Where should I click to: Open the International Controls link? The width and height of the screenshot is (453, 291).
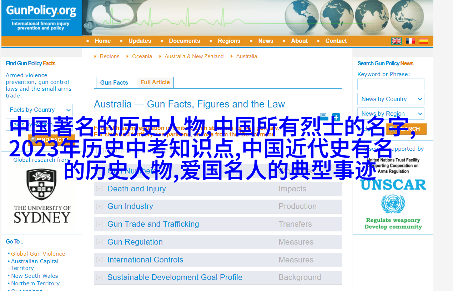click(x=145, y=260)
